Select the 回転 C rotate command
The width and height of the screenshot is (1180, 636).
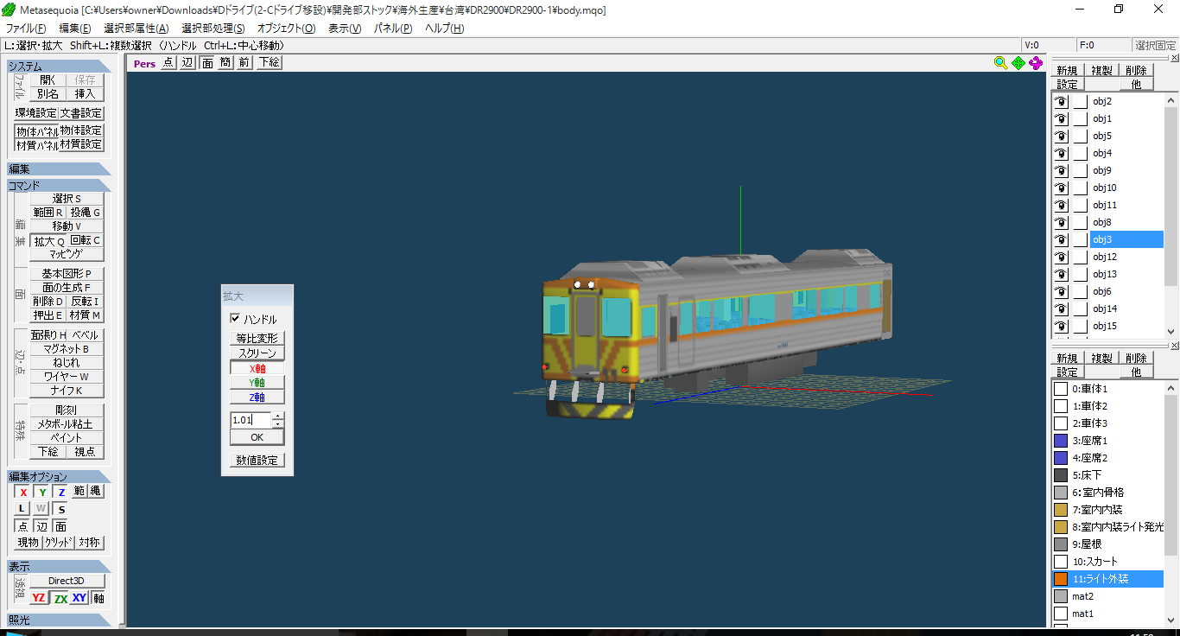[x=86, y=241]
